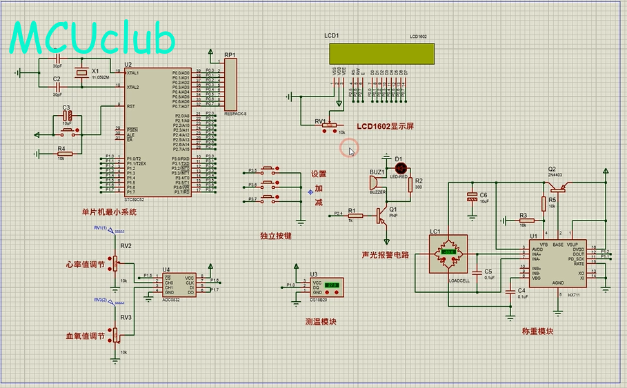Click the 称重模块 label
Image resolution: width=627 pixels, height=388 pixels.
coord(537,331)
